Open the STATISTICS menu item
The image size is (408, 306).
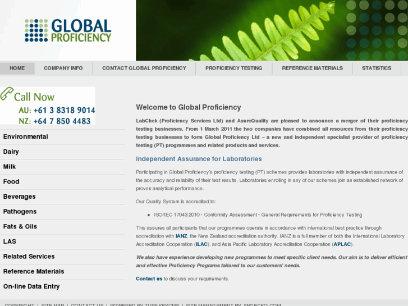pos(377,68)
